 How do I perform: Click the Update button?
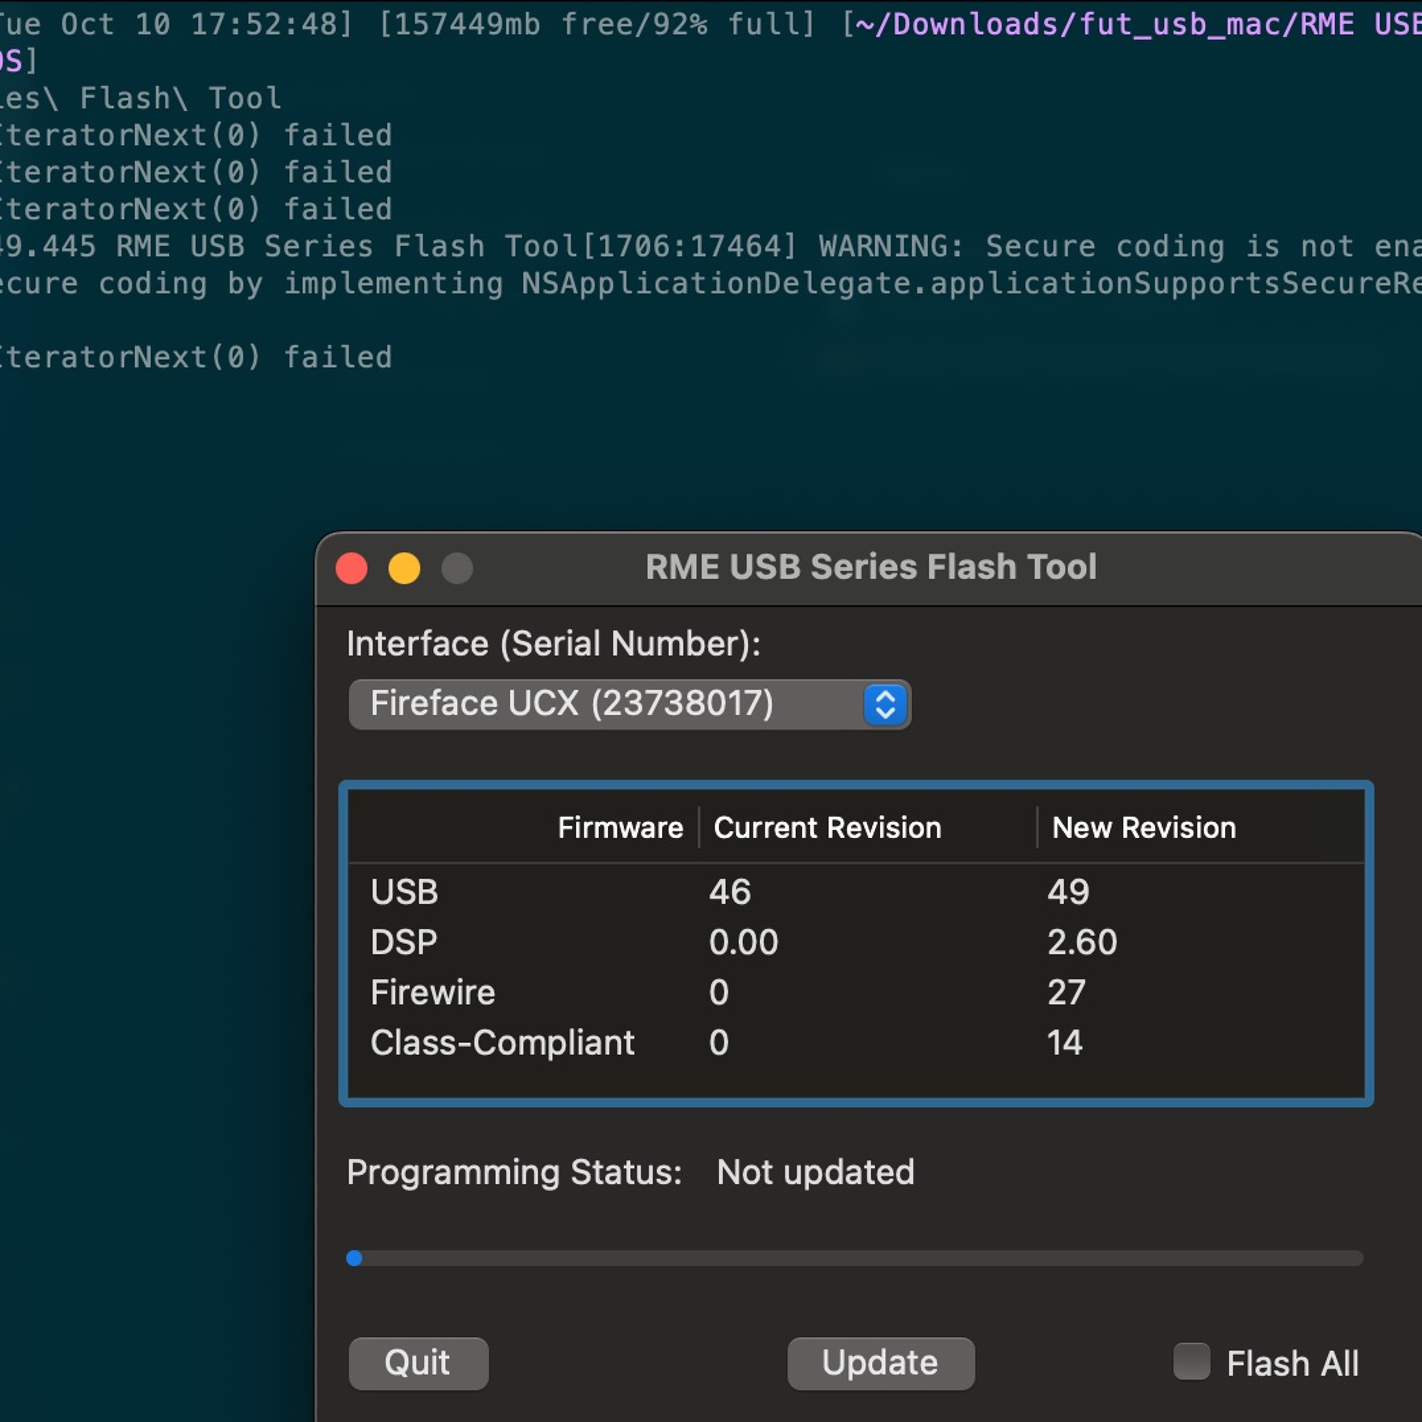pos(881,1363)
